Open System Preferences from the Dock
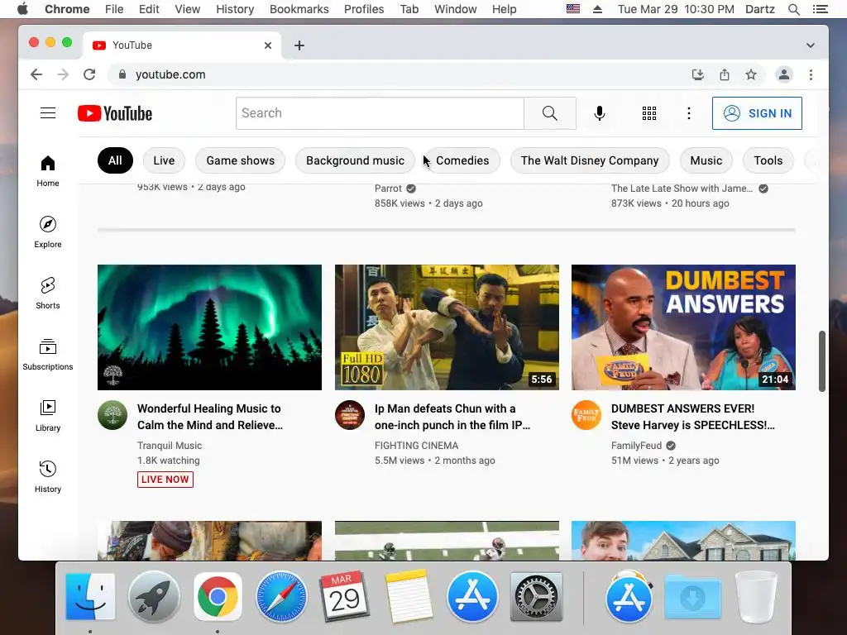 point(536,597)
